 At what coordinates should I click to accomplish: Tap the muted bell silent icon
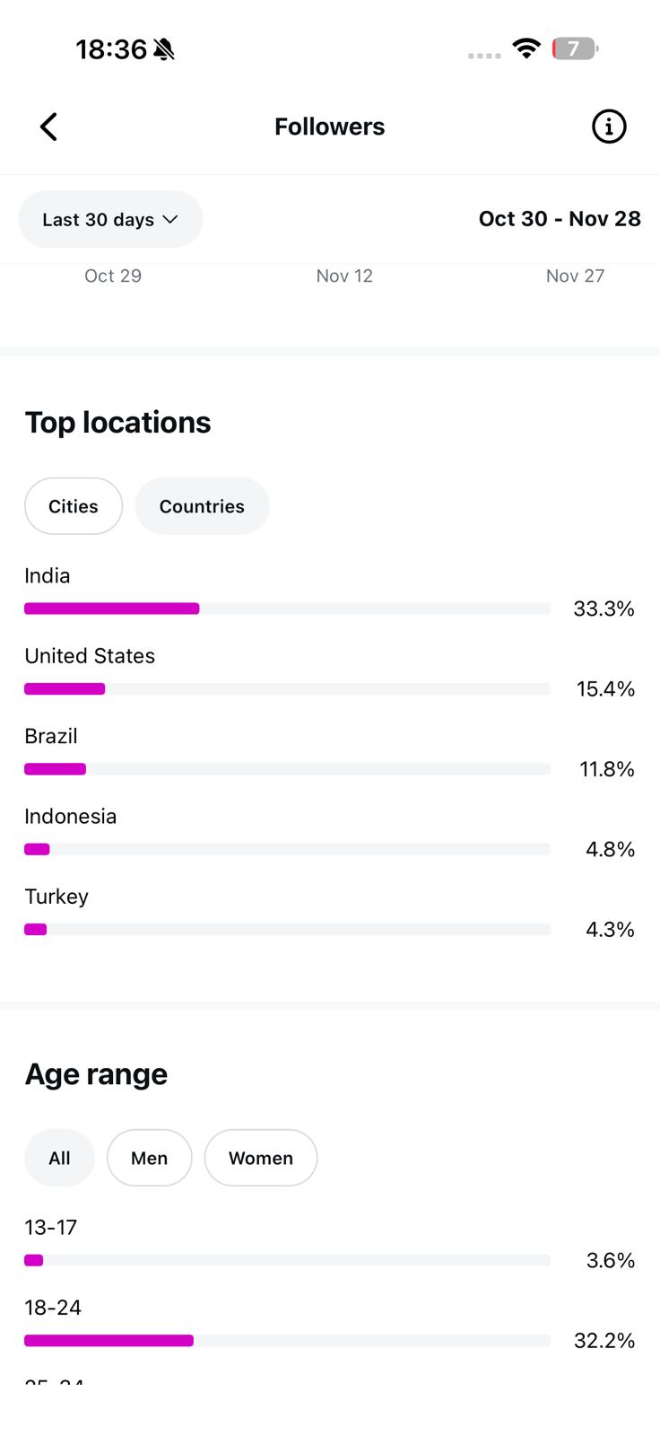click(163, 49)
